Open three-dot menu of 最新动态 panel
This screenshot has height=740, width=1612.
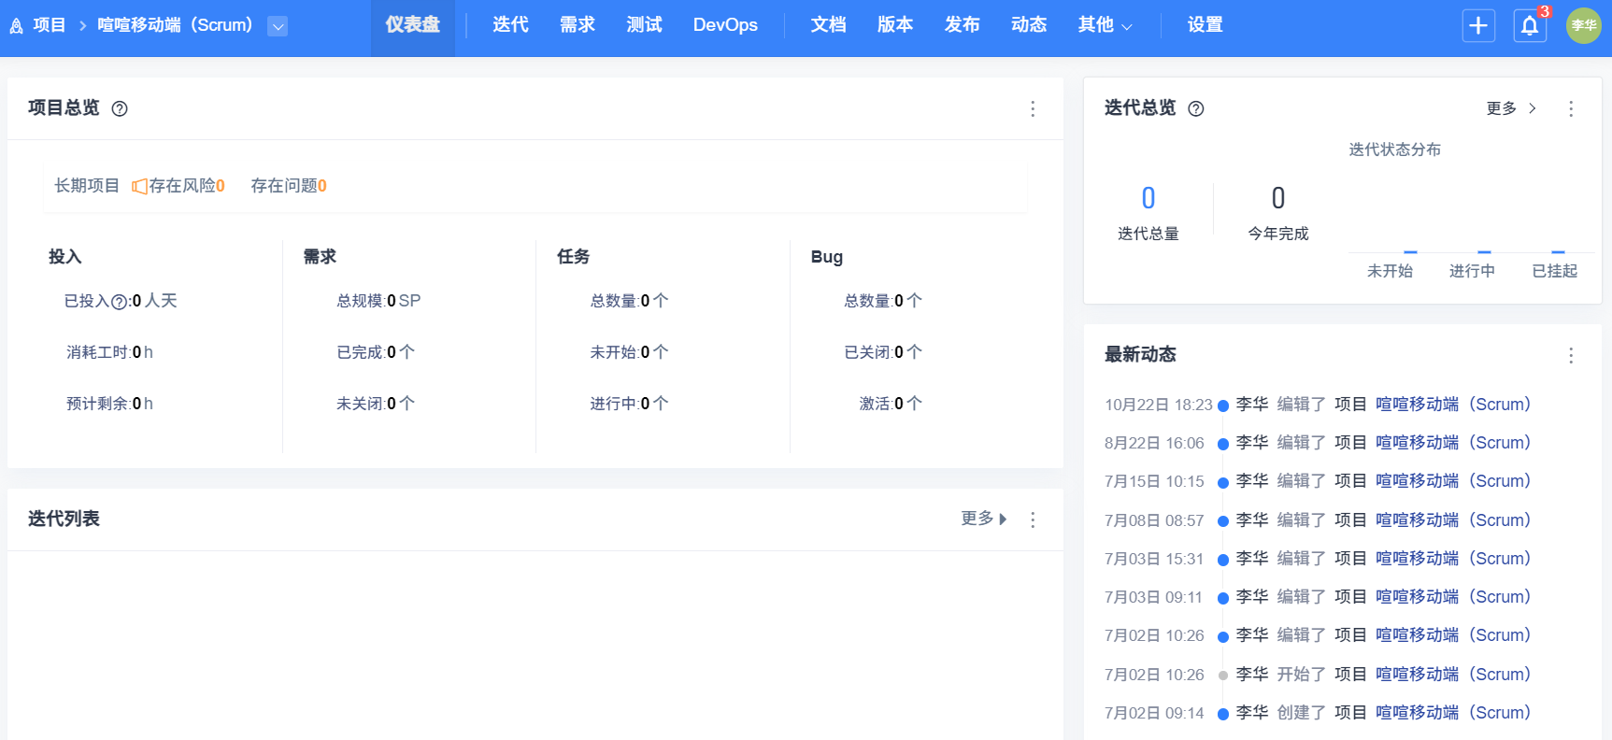coord(1571,356)
